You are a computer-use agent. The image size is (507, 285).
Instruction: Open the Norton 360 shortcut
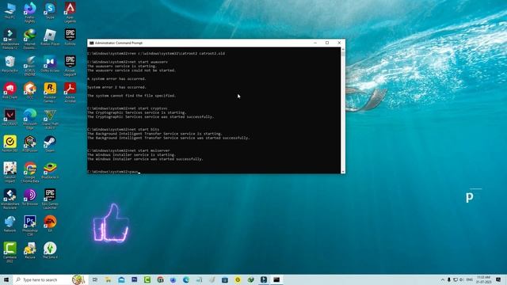[x=10, y=144]
